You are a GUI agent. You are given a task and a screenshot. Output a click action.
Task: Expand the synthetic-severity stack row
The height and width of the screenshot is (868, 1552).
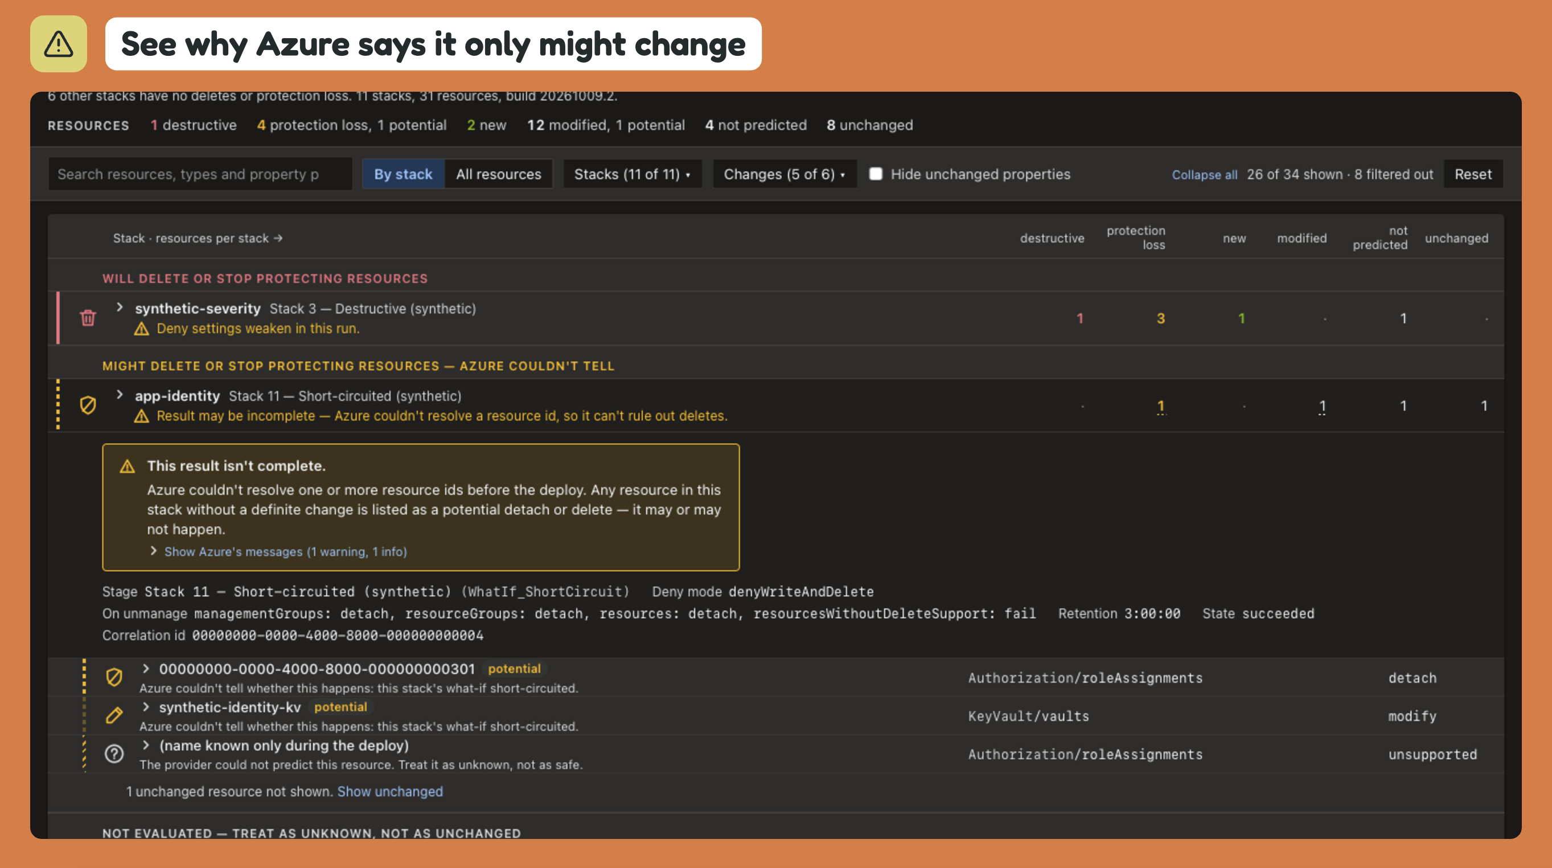coord(120,308)
